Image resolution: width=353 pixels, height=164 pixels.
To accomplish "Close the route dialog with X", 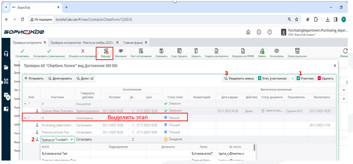I will (x=335, y=66).
